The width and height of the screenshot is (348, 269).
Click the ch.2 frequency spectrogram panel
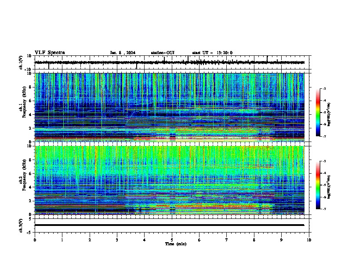170,180
